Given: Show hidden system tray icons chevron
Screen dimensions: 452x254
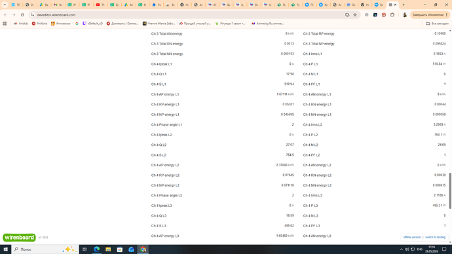Looking at the screenshot, I should pyautogui.click(x=401, y=249).
